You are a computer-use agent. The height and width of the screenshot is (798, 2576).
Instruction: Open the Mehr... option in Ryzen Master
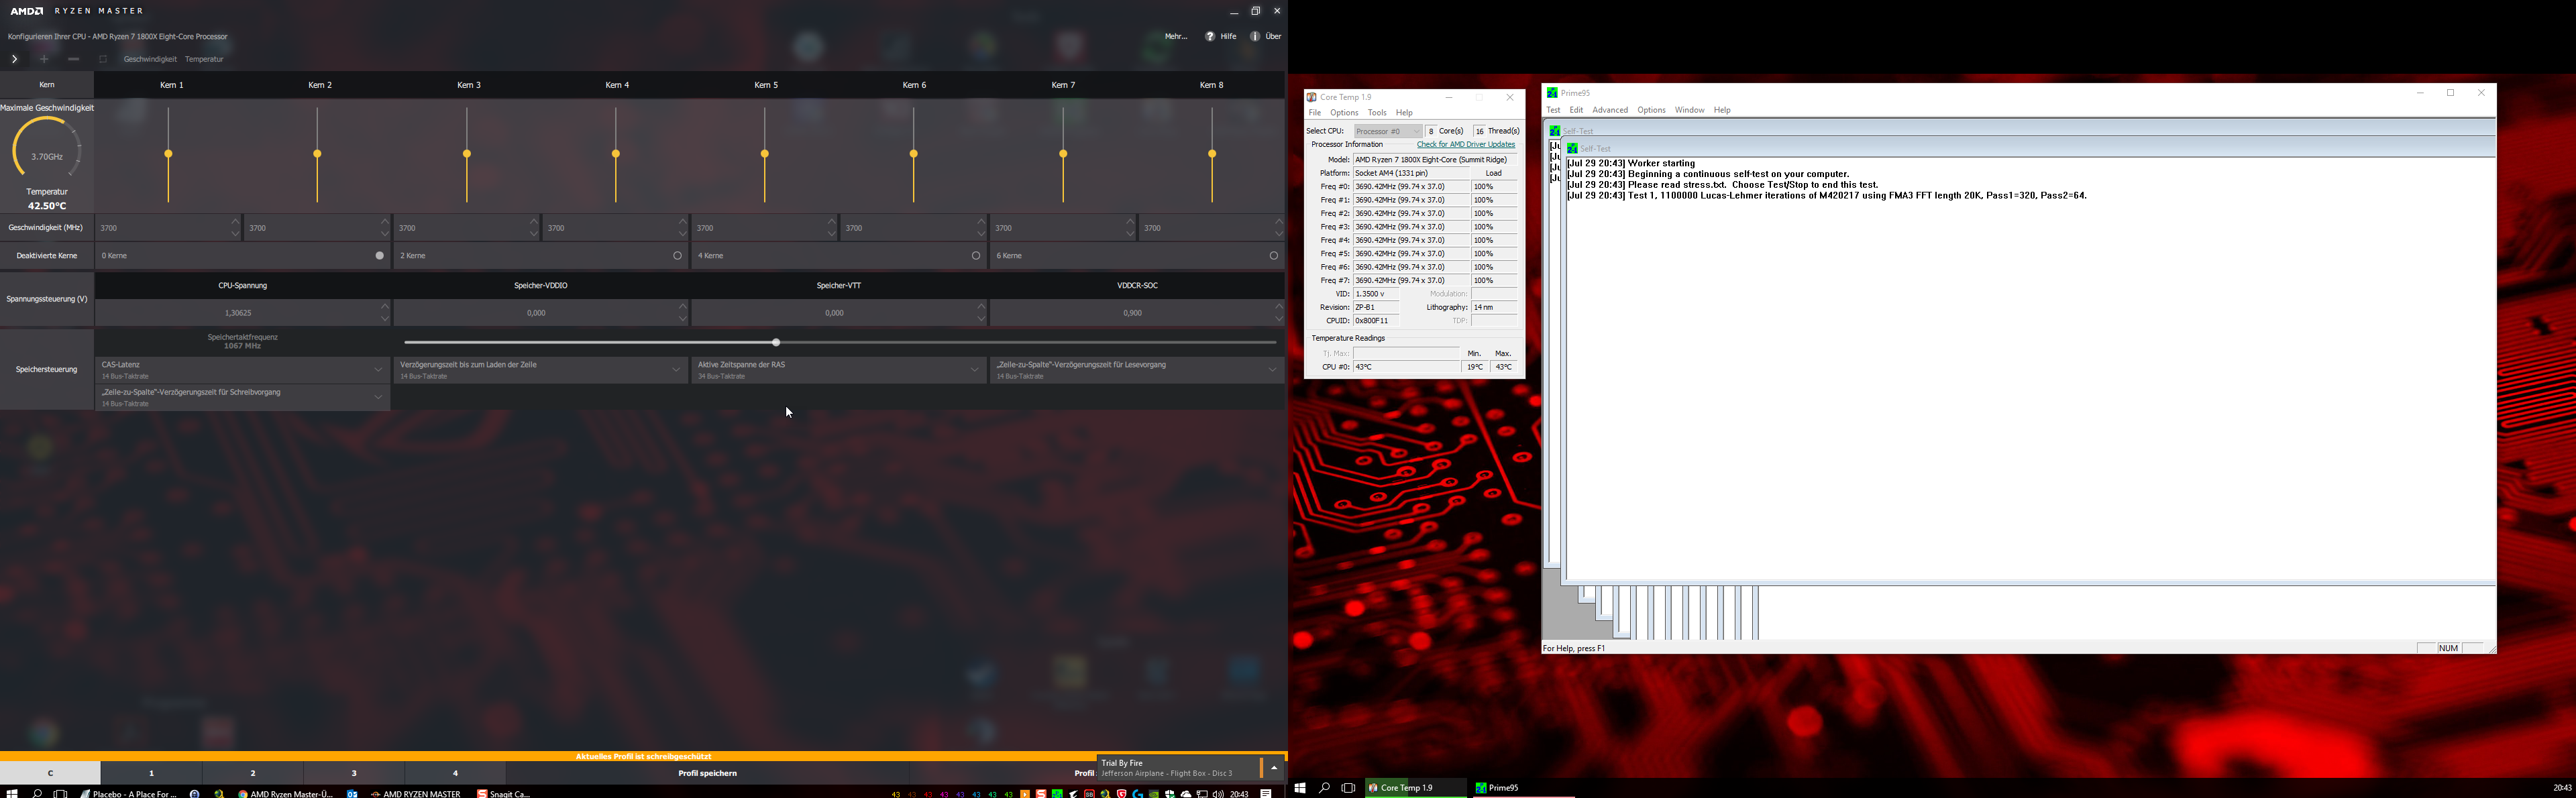point(1176,36)
